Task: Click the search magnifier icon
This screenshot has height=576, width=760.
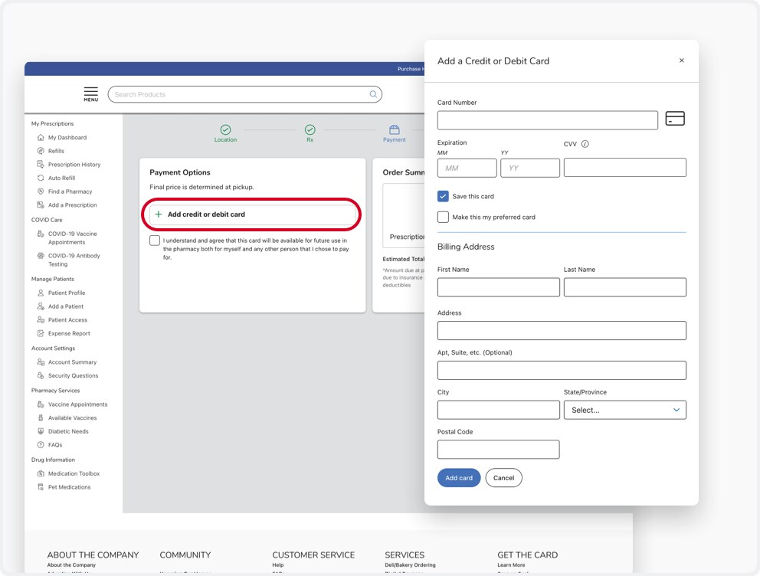Action: pos(373,94)
